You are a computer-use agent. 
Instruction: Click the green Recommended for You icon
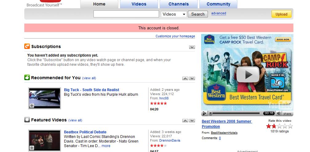[x=27, y=77]
